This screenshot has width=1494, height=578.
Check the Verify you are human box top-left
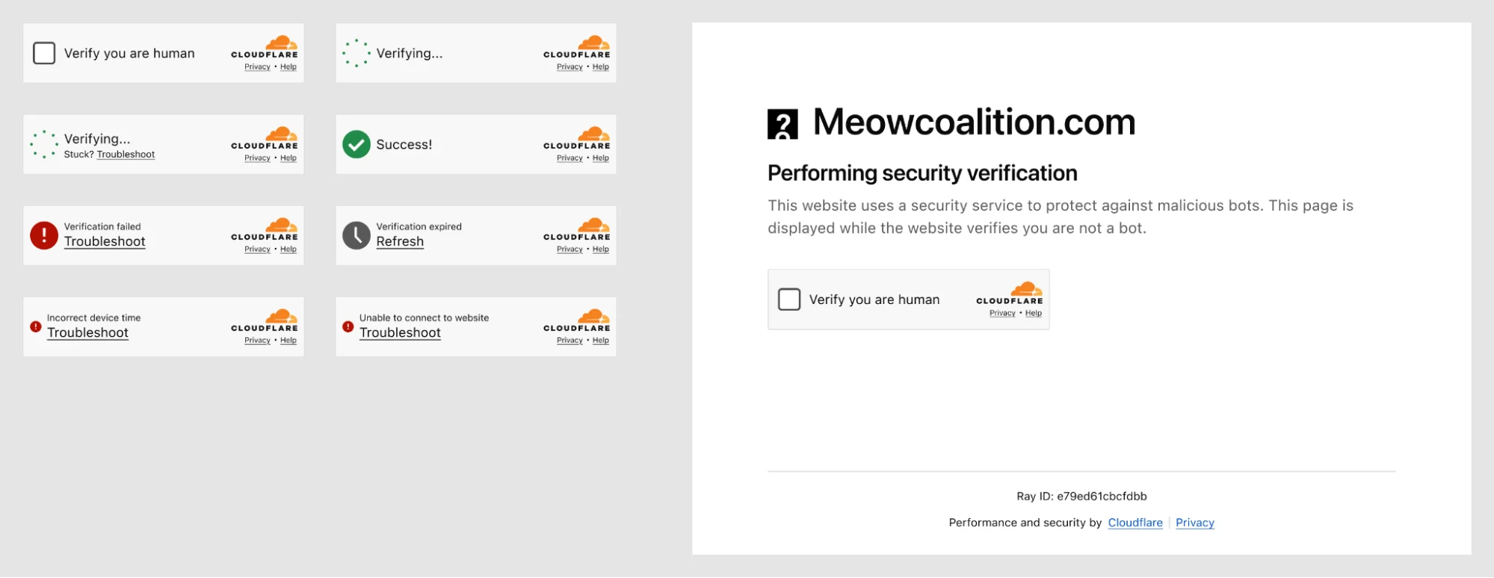44,53
